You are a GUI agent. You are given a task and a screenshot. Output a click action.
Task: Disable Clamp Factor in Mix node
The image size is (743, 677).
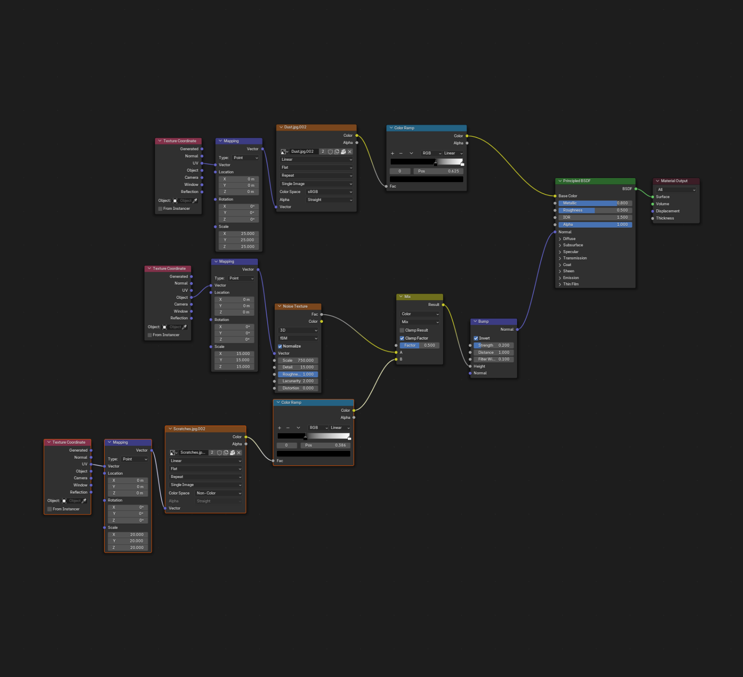[x=402, y=338]
